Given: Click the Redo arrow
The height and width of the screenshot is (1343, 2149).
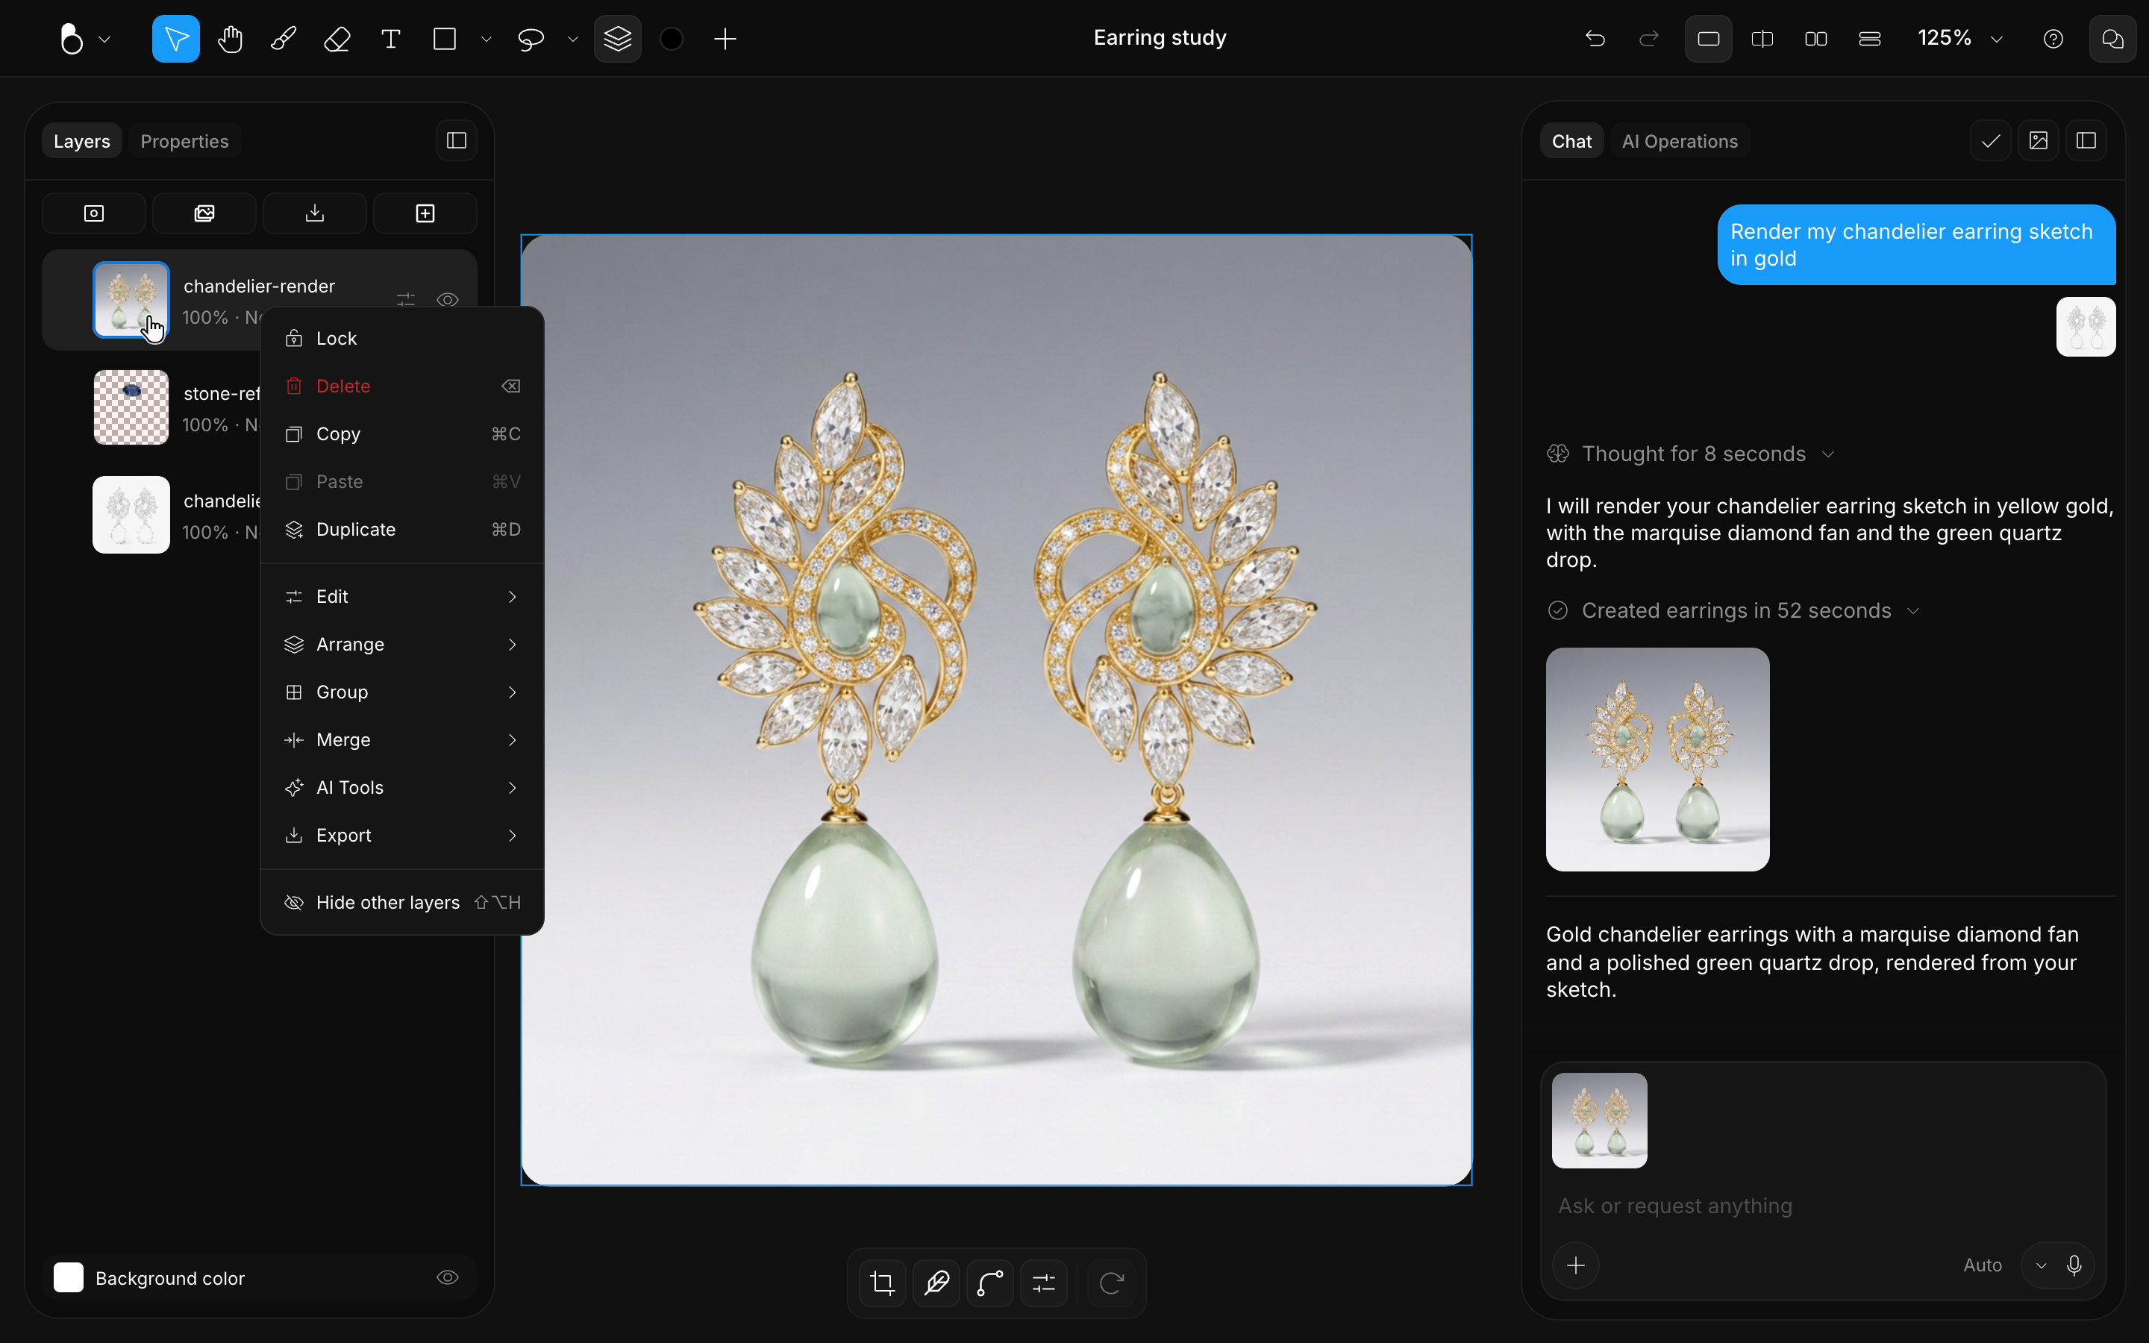Looking at the screenshot, I should [1649, 39].
